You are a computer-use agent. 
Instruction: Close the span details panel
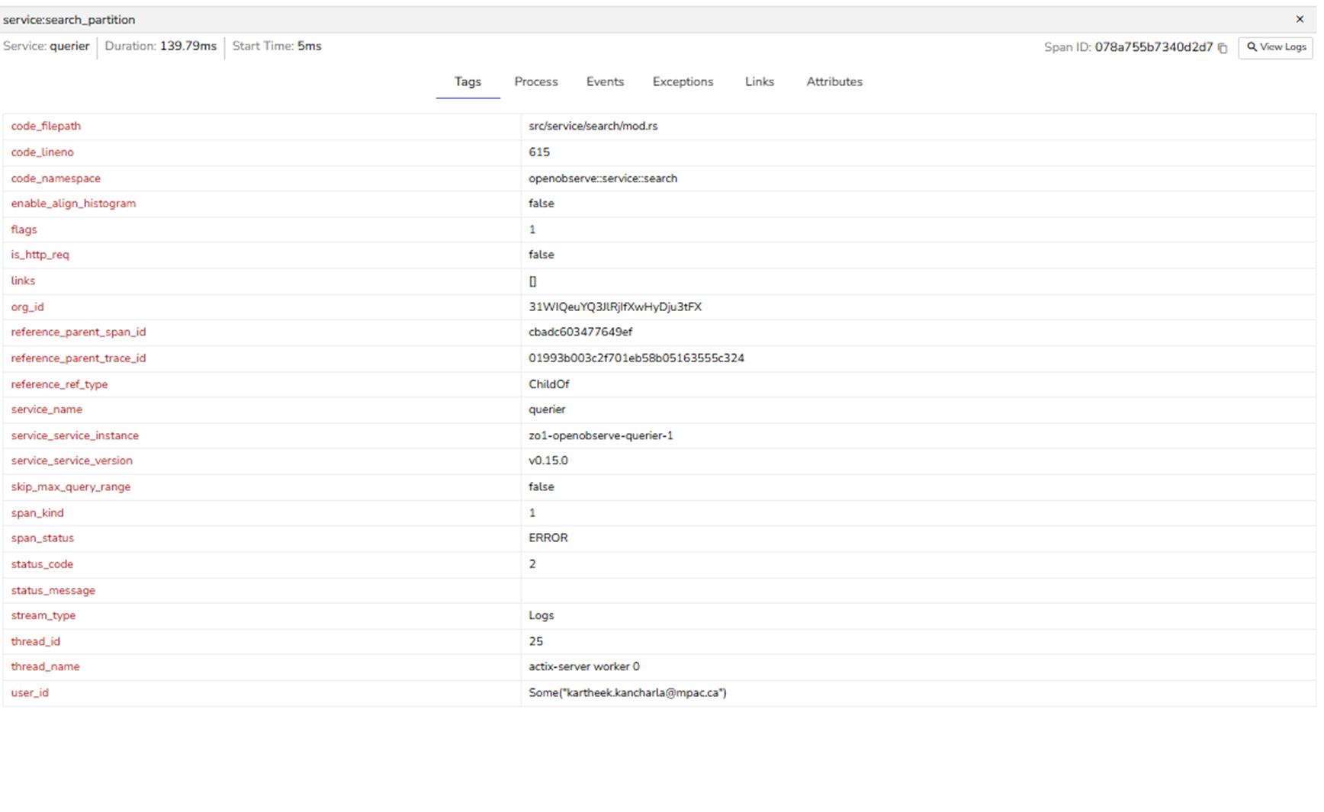(1300, 19)
